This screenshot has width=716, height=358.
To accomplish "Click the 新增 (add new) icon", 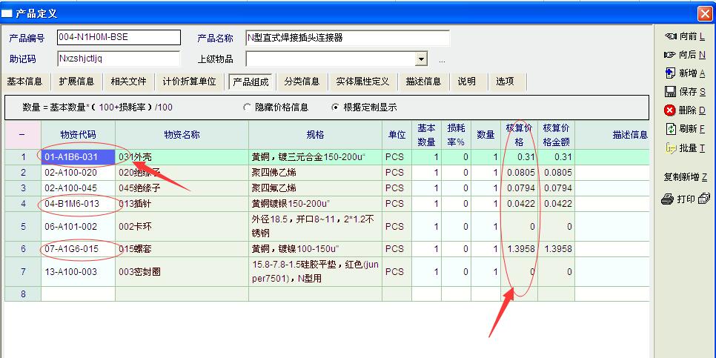I will click(x=670, y=73).
